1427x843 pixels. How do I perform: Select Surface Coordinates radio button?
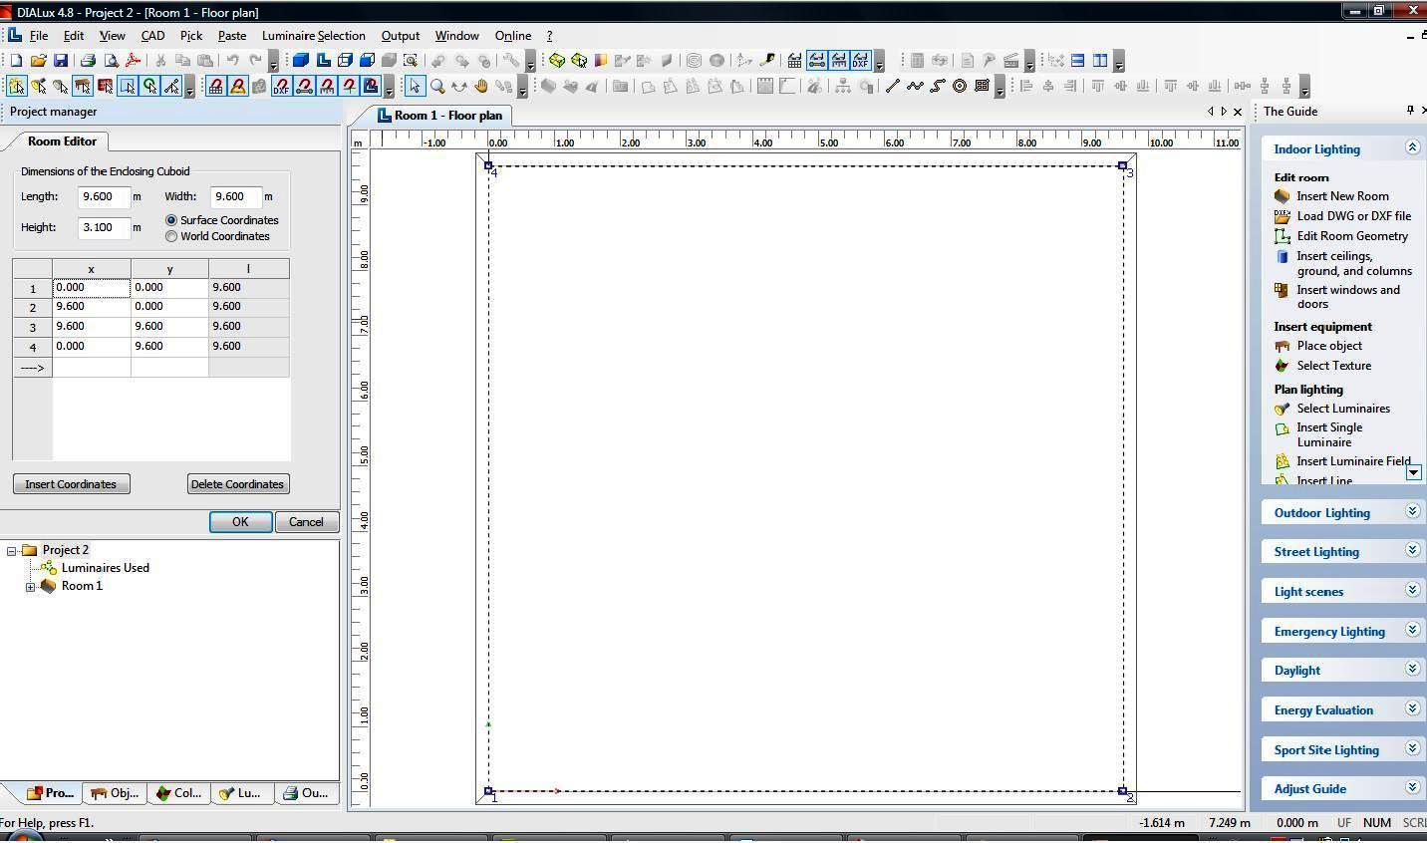click(171, 220)
